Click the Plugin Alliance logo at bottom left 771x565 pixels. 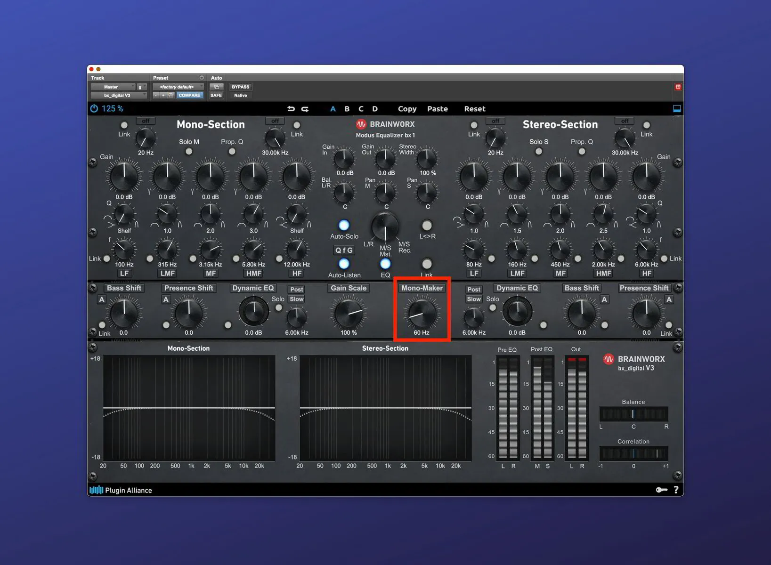[97, 490]
